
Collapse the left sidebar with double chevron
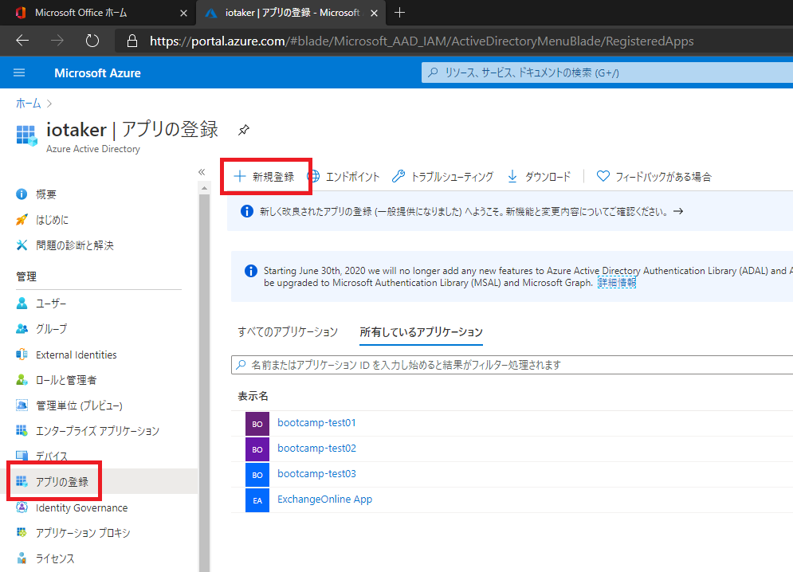pos(202,171)
